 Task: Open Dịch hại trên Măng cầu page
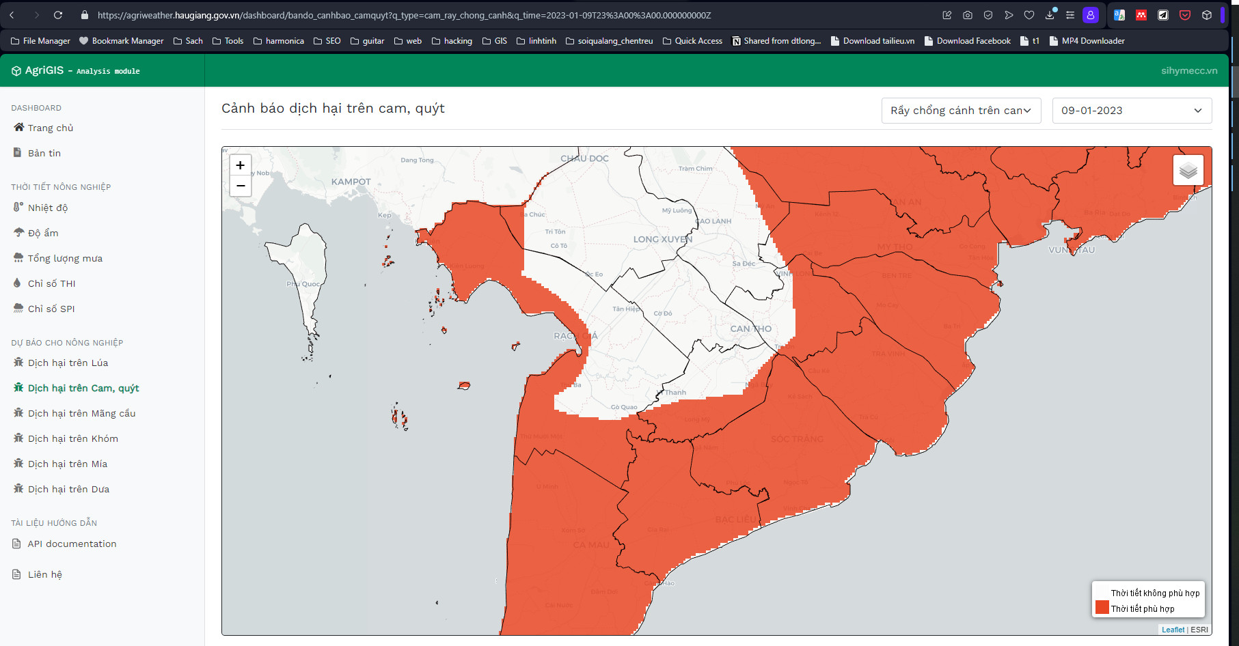click(81, 413)
